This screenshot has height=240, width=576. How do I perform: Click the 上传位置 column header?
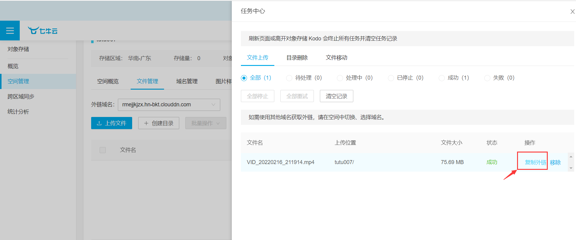coord(345,143)
